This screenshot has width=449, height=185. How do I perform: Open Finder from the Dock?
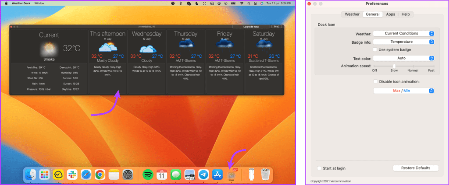coord(30,174)
